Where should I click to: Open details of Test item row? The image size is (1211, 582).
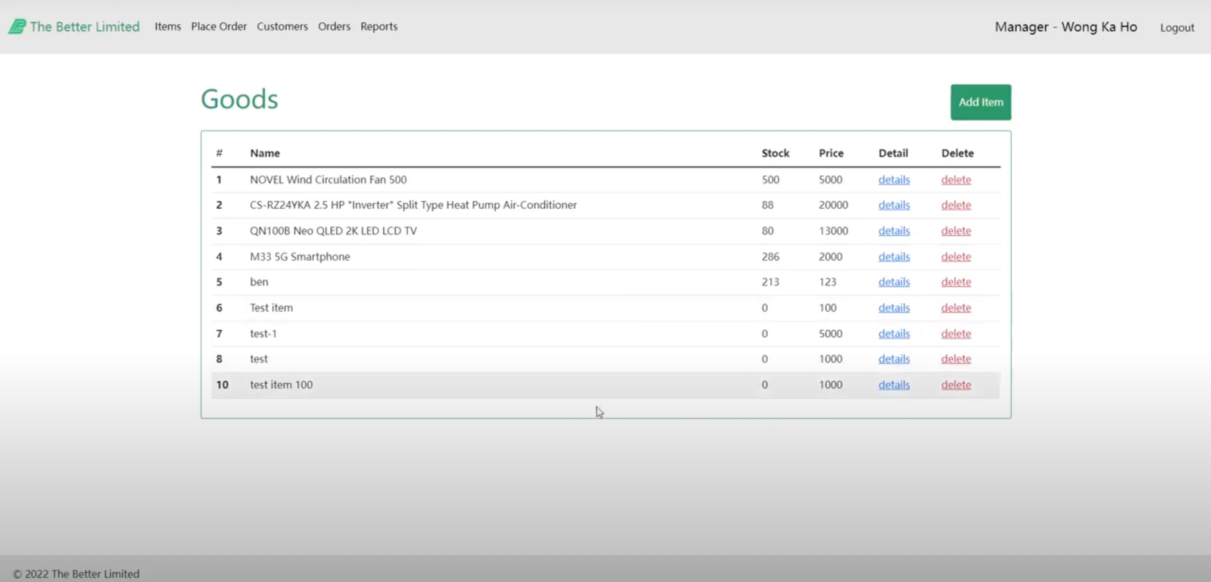click(x=893, y=308)
